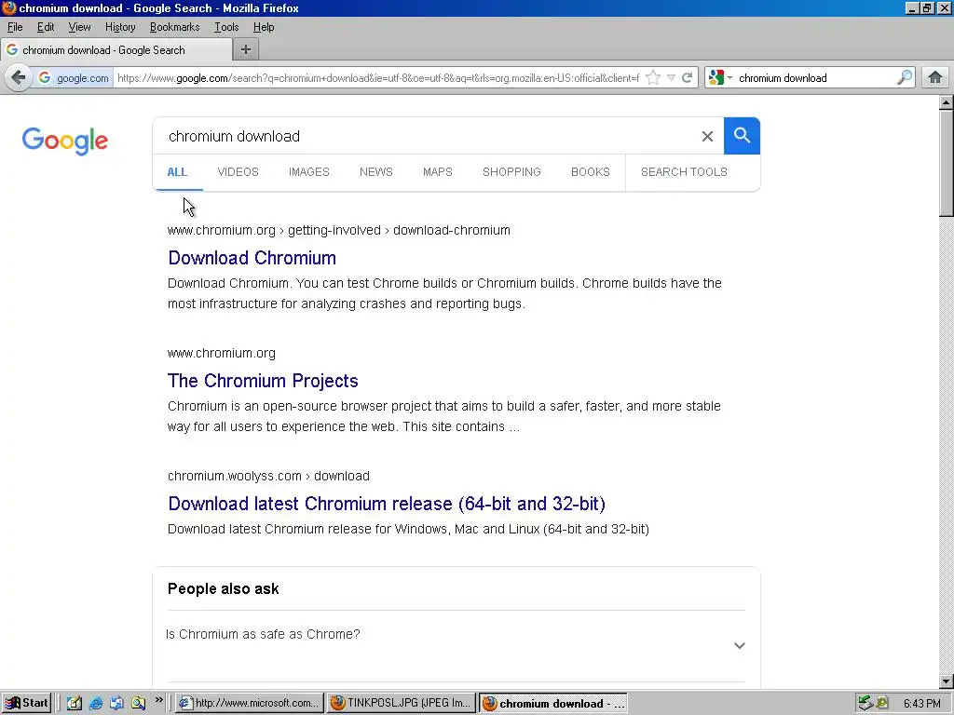Open the URL history dropdown arrow
This screenshot has width=954, height=715.
coord(671,78)
